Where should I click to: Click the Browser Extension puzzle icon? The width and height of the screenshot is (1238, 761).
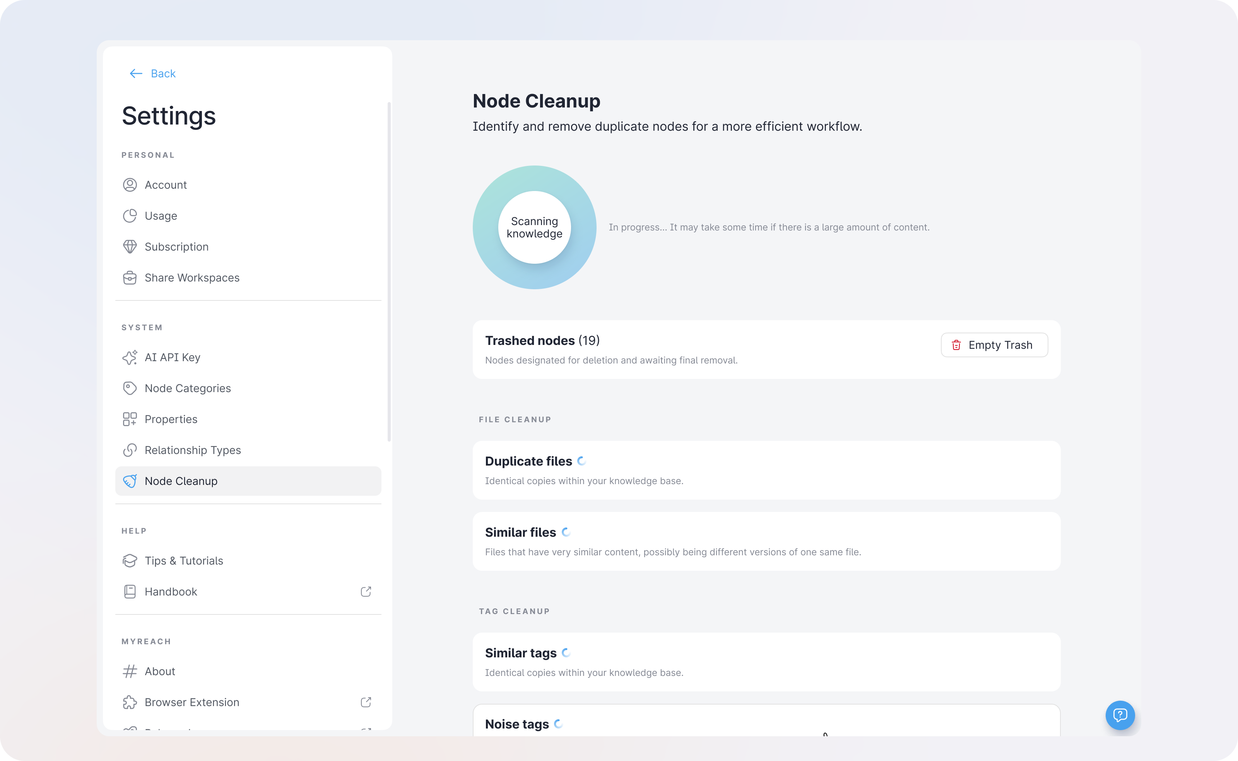coord(130,702)
